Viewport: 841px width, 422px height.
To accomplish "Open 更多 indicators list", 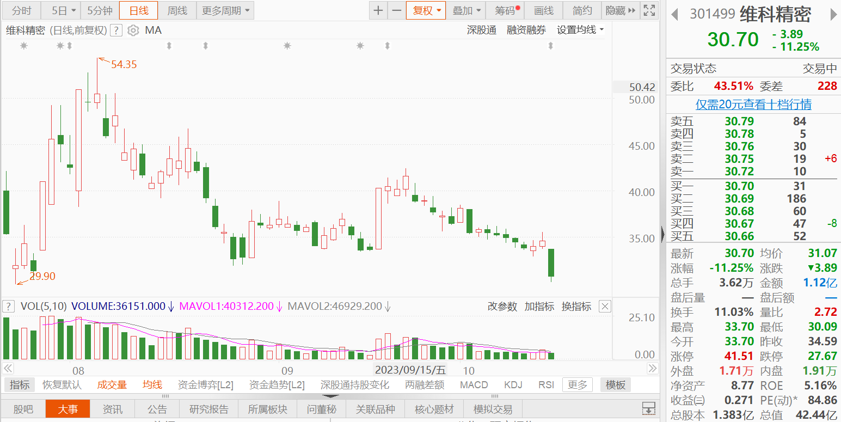I will coord(578,385).
